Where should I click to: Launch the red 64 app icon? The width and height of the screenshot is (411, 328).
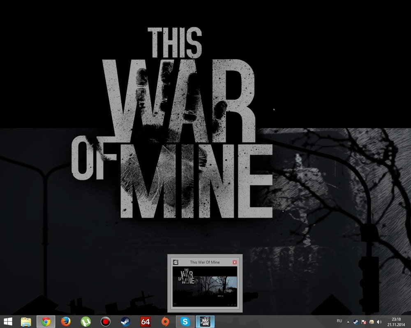tap(145, 321)
